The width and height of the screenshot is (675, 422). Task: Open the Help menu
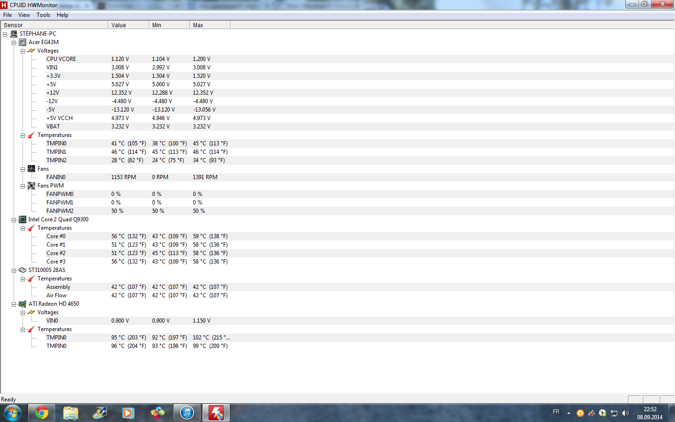[62, 15]
